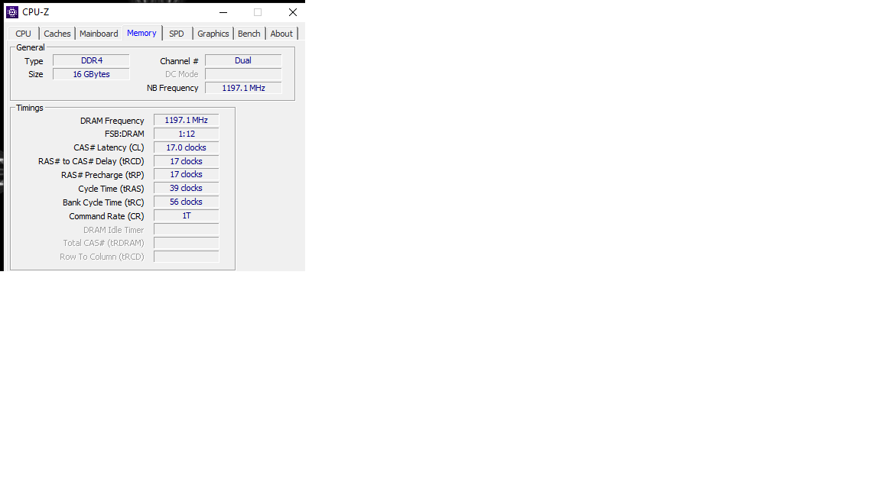Open the About tab

[x=281, y=34]
